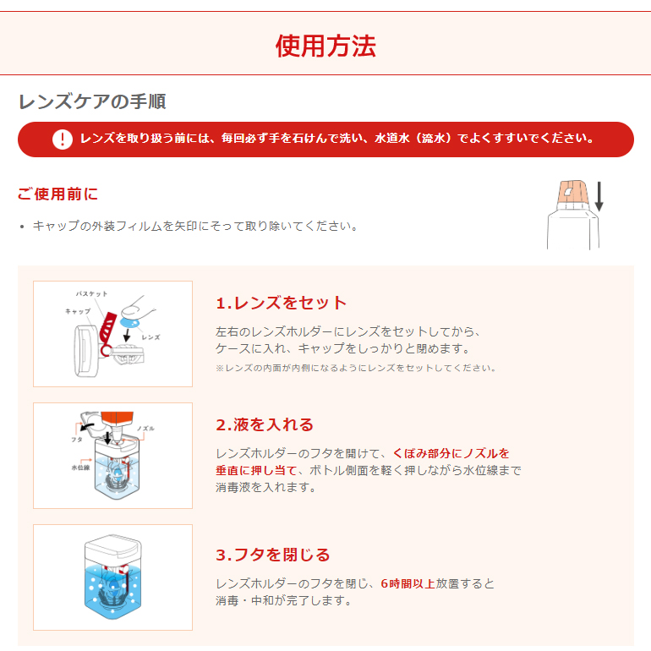This screenshot has height=651, width=651.
Task: Click the 3.フタを閉じる step title
Action: pyautogui.click(x=273, y=555)
